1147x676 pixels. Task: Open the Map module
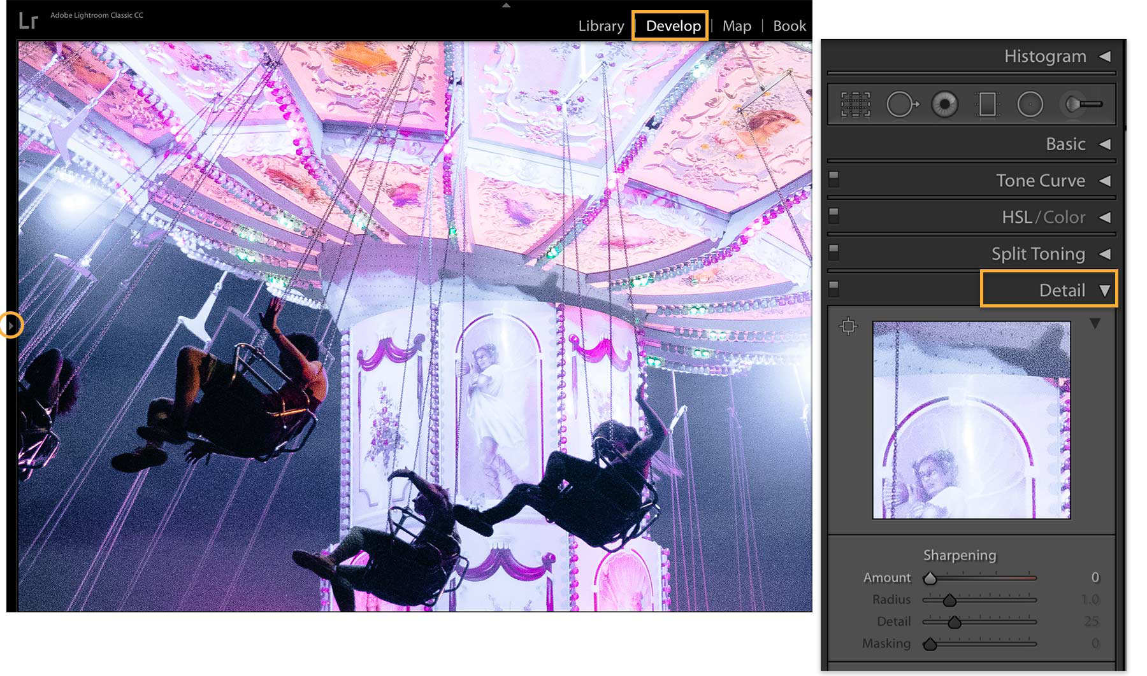[x=736, y=26]
